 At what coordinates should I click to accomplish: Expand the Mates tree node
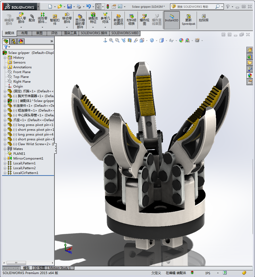5,149
